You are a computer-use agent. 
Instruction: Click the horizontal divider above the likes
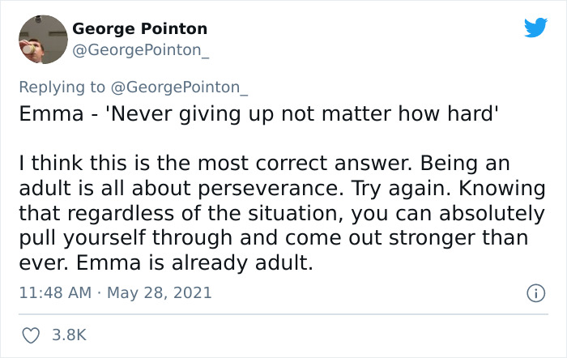point(283,314)
